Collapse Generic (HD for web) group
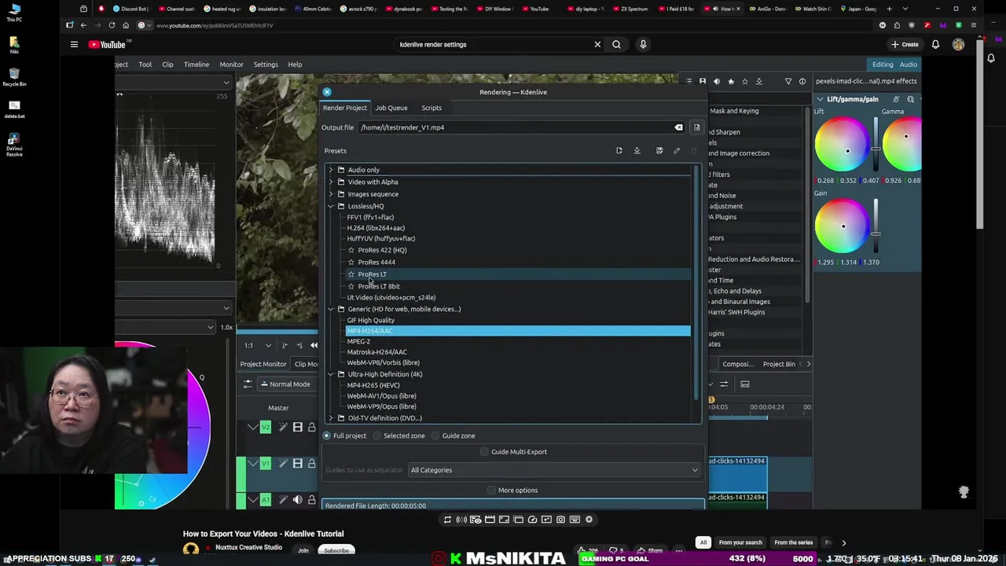Screen dimensions: 1006x566 pyautogui.click(x=331, y=309)
